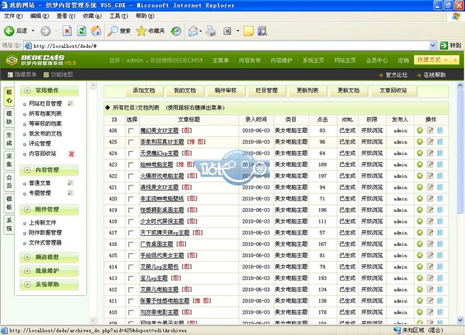
Task: Select checkbox of article 416
Action: coord(131,244)
